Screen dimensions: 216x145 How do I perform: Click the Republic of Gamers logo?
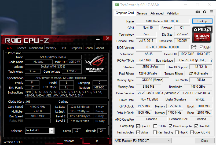click(x=95, y=64)
